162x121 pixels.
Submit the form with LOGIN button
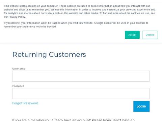pos(141,107)
